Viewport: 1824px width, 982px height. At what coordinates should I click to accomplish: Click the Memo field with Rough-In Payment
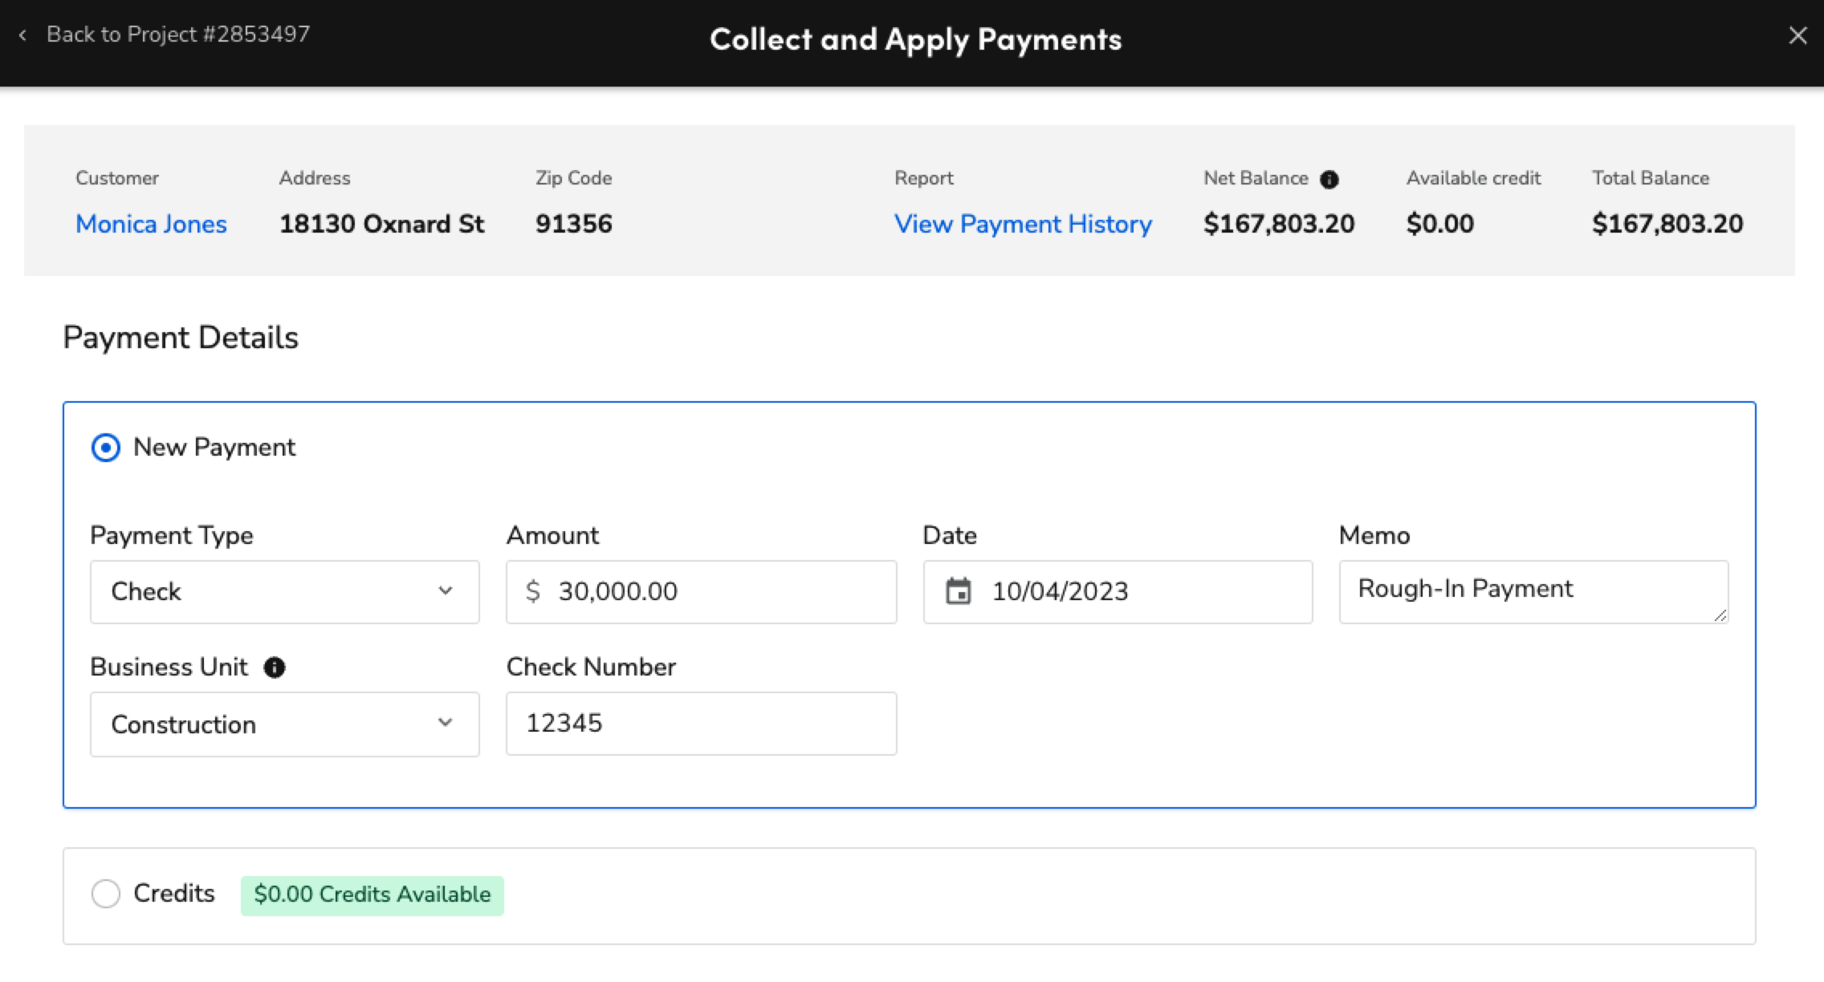[1533, 592]
